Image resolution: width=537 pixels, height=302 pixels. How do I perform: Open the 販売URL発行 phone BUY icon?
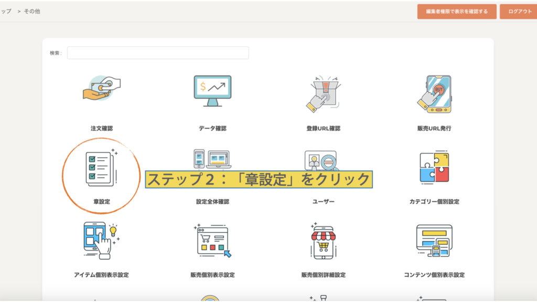point(434,93)
